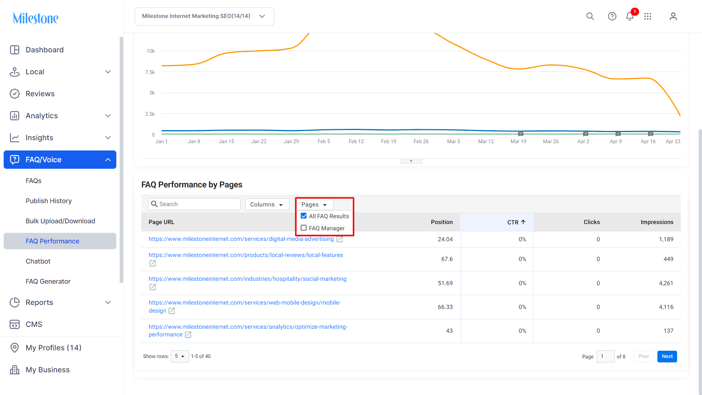702x395 pixels.
Task: Expand the Local menu chevron
Action: [108, 72]
